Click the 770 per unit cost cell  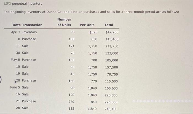tap(94, 81)
